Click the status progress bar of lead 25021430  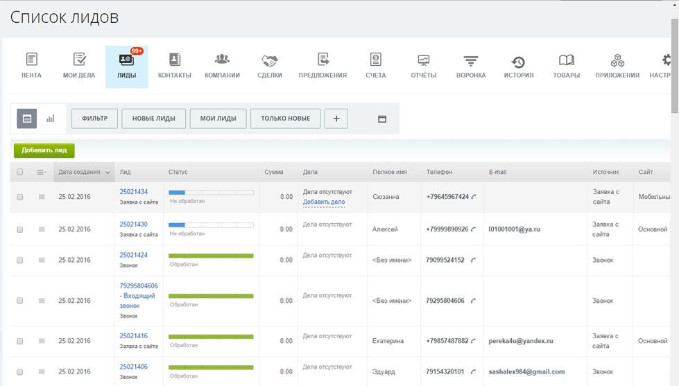pyautogui.click(x=211, y=225)
